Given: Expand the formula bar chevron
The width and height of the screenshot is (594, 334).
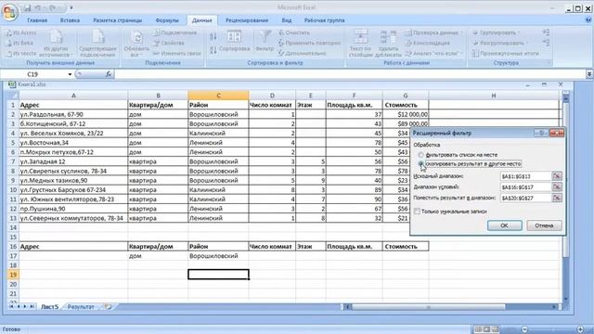Looking at the screenshot, I should [589, 74].
